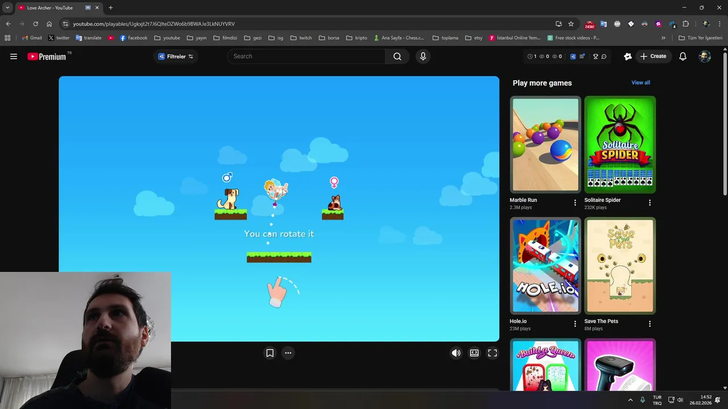The image size is (728, 409).
Task: Toggle the game's theater view icon
Action: coord(474,353)
